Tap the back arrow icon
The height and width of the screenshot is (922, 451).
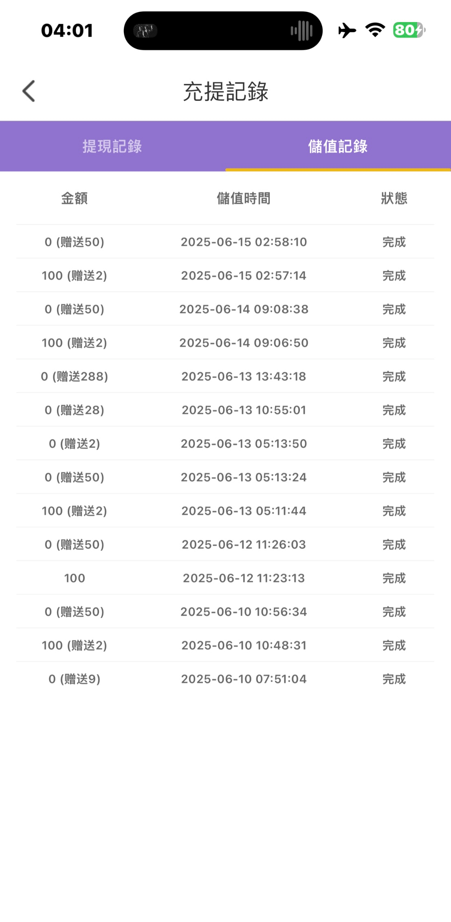point(29,91)
